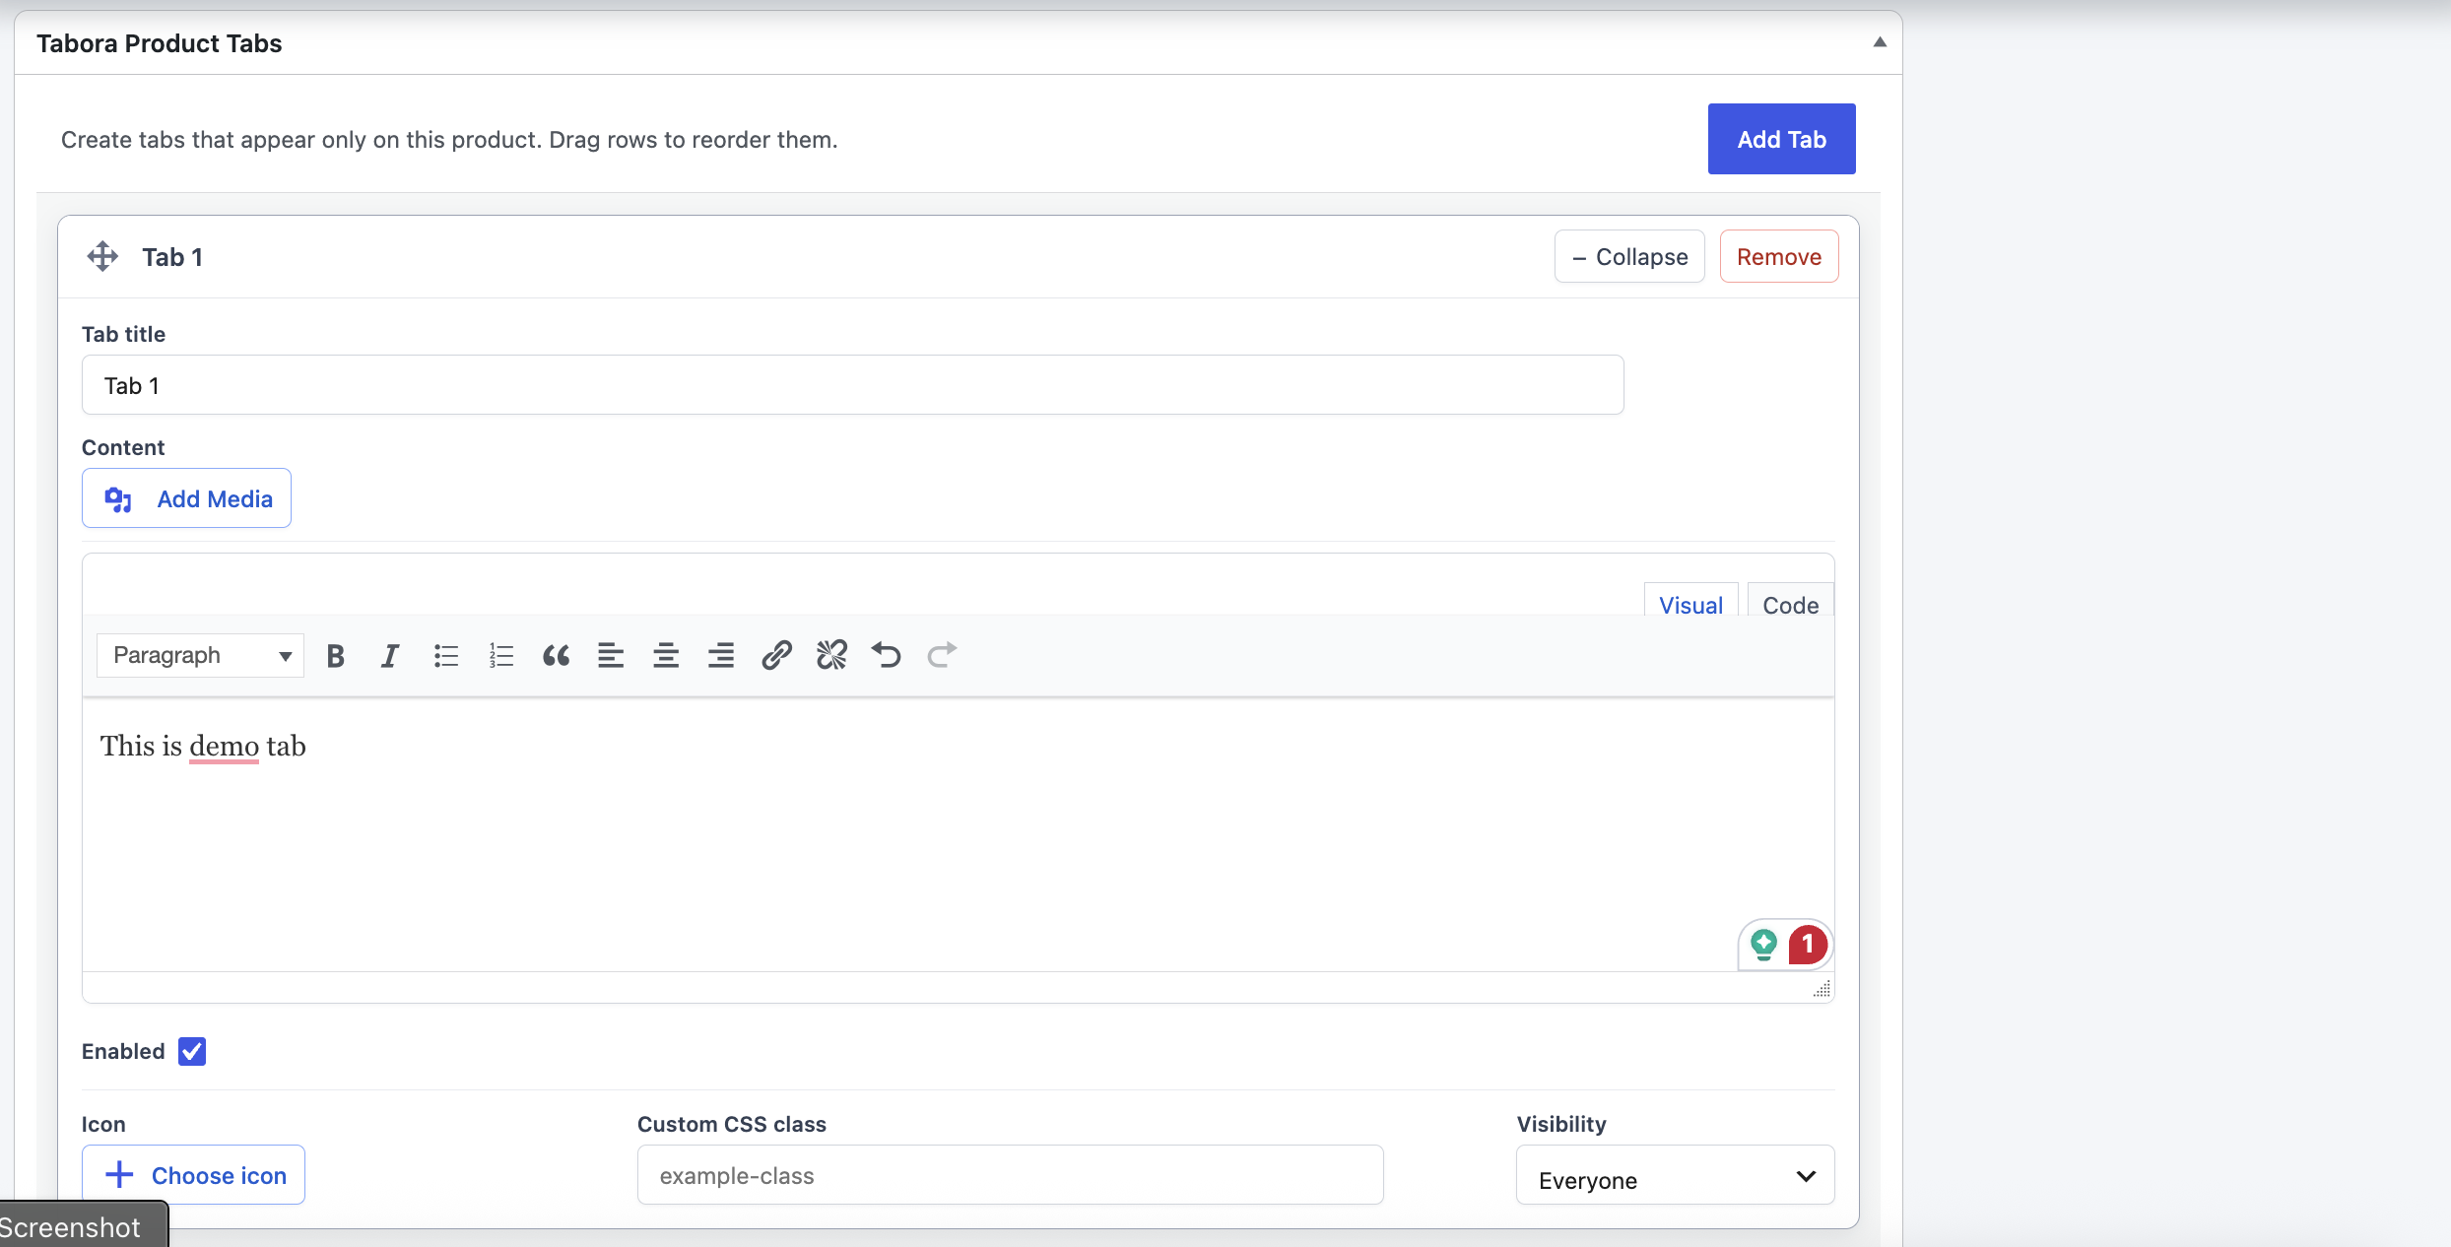Collapse the Tab 1 section

[1629, 256]
